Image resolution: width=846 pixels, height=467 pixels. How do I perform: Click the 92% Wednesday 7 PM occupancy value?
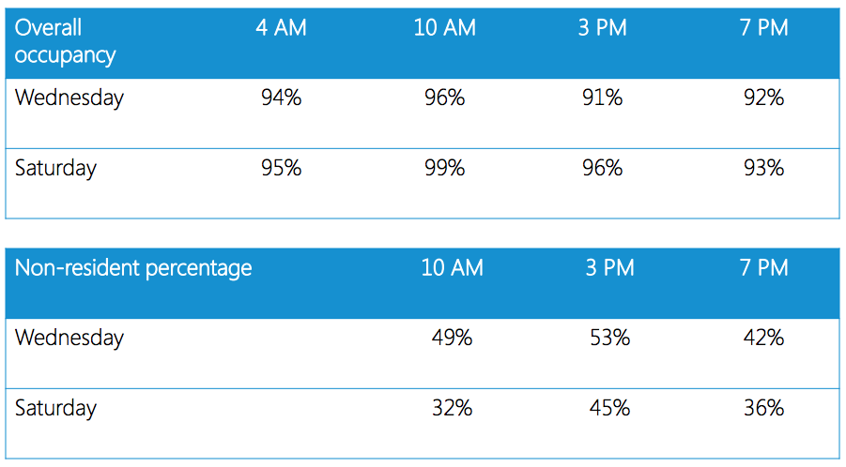[x=763, y=98]
